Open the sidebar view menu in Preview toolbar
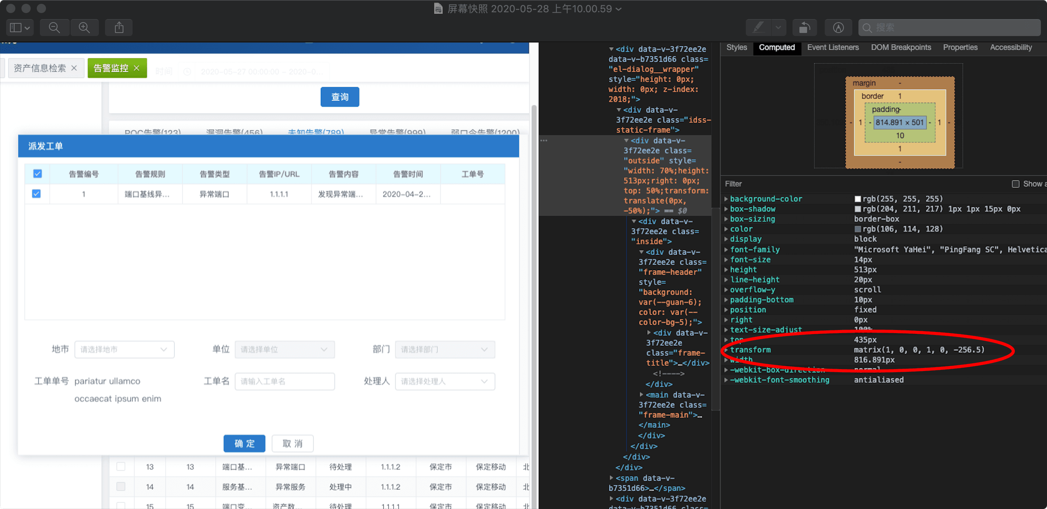1047x509 pixels. (20, 28)
